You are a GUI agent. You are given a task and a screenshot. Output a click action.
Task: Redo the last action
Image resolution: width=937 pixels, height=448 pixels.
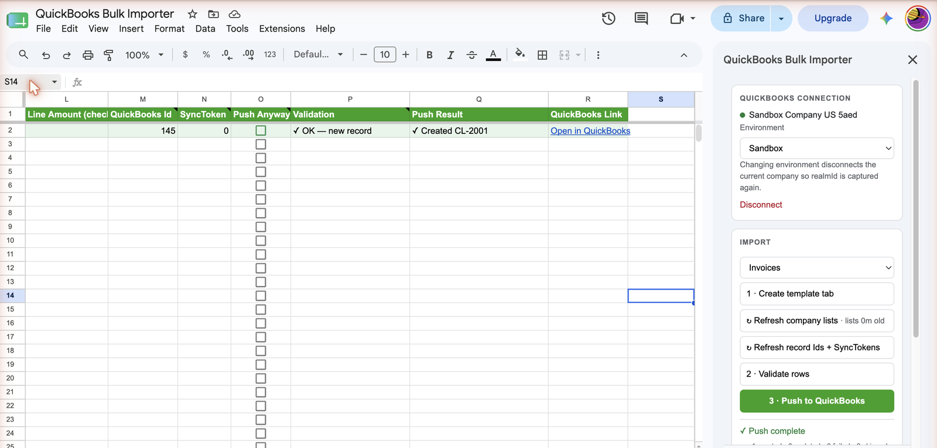coord(67,55)
